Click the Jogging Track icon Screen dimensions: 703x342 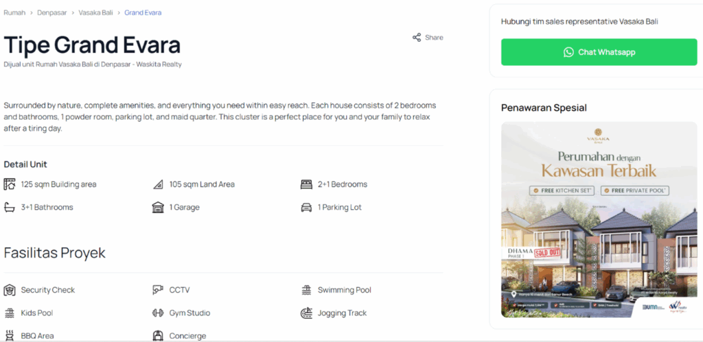point(306,313)
